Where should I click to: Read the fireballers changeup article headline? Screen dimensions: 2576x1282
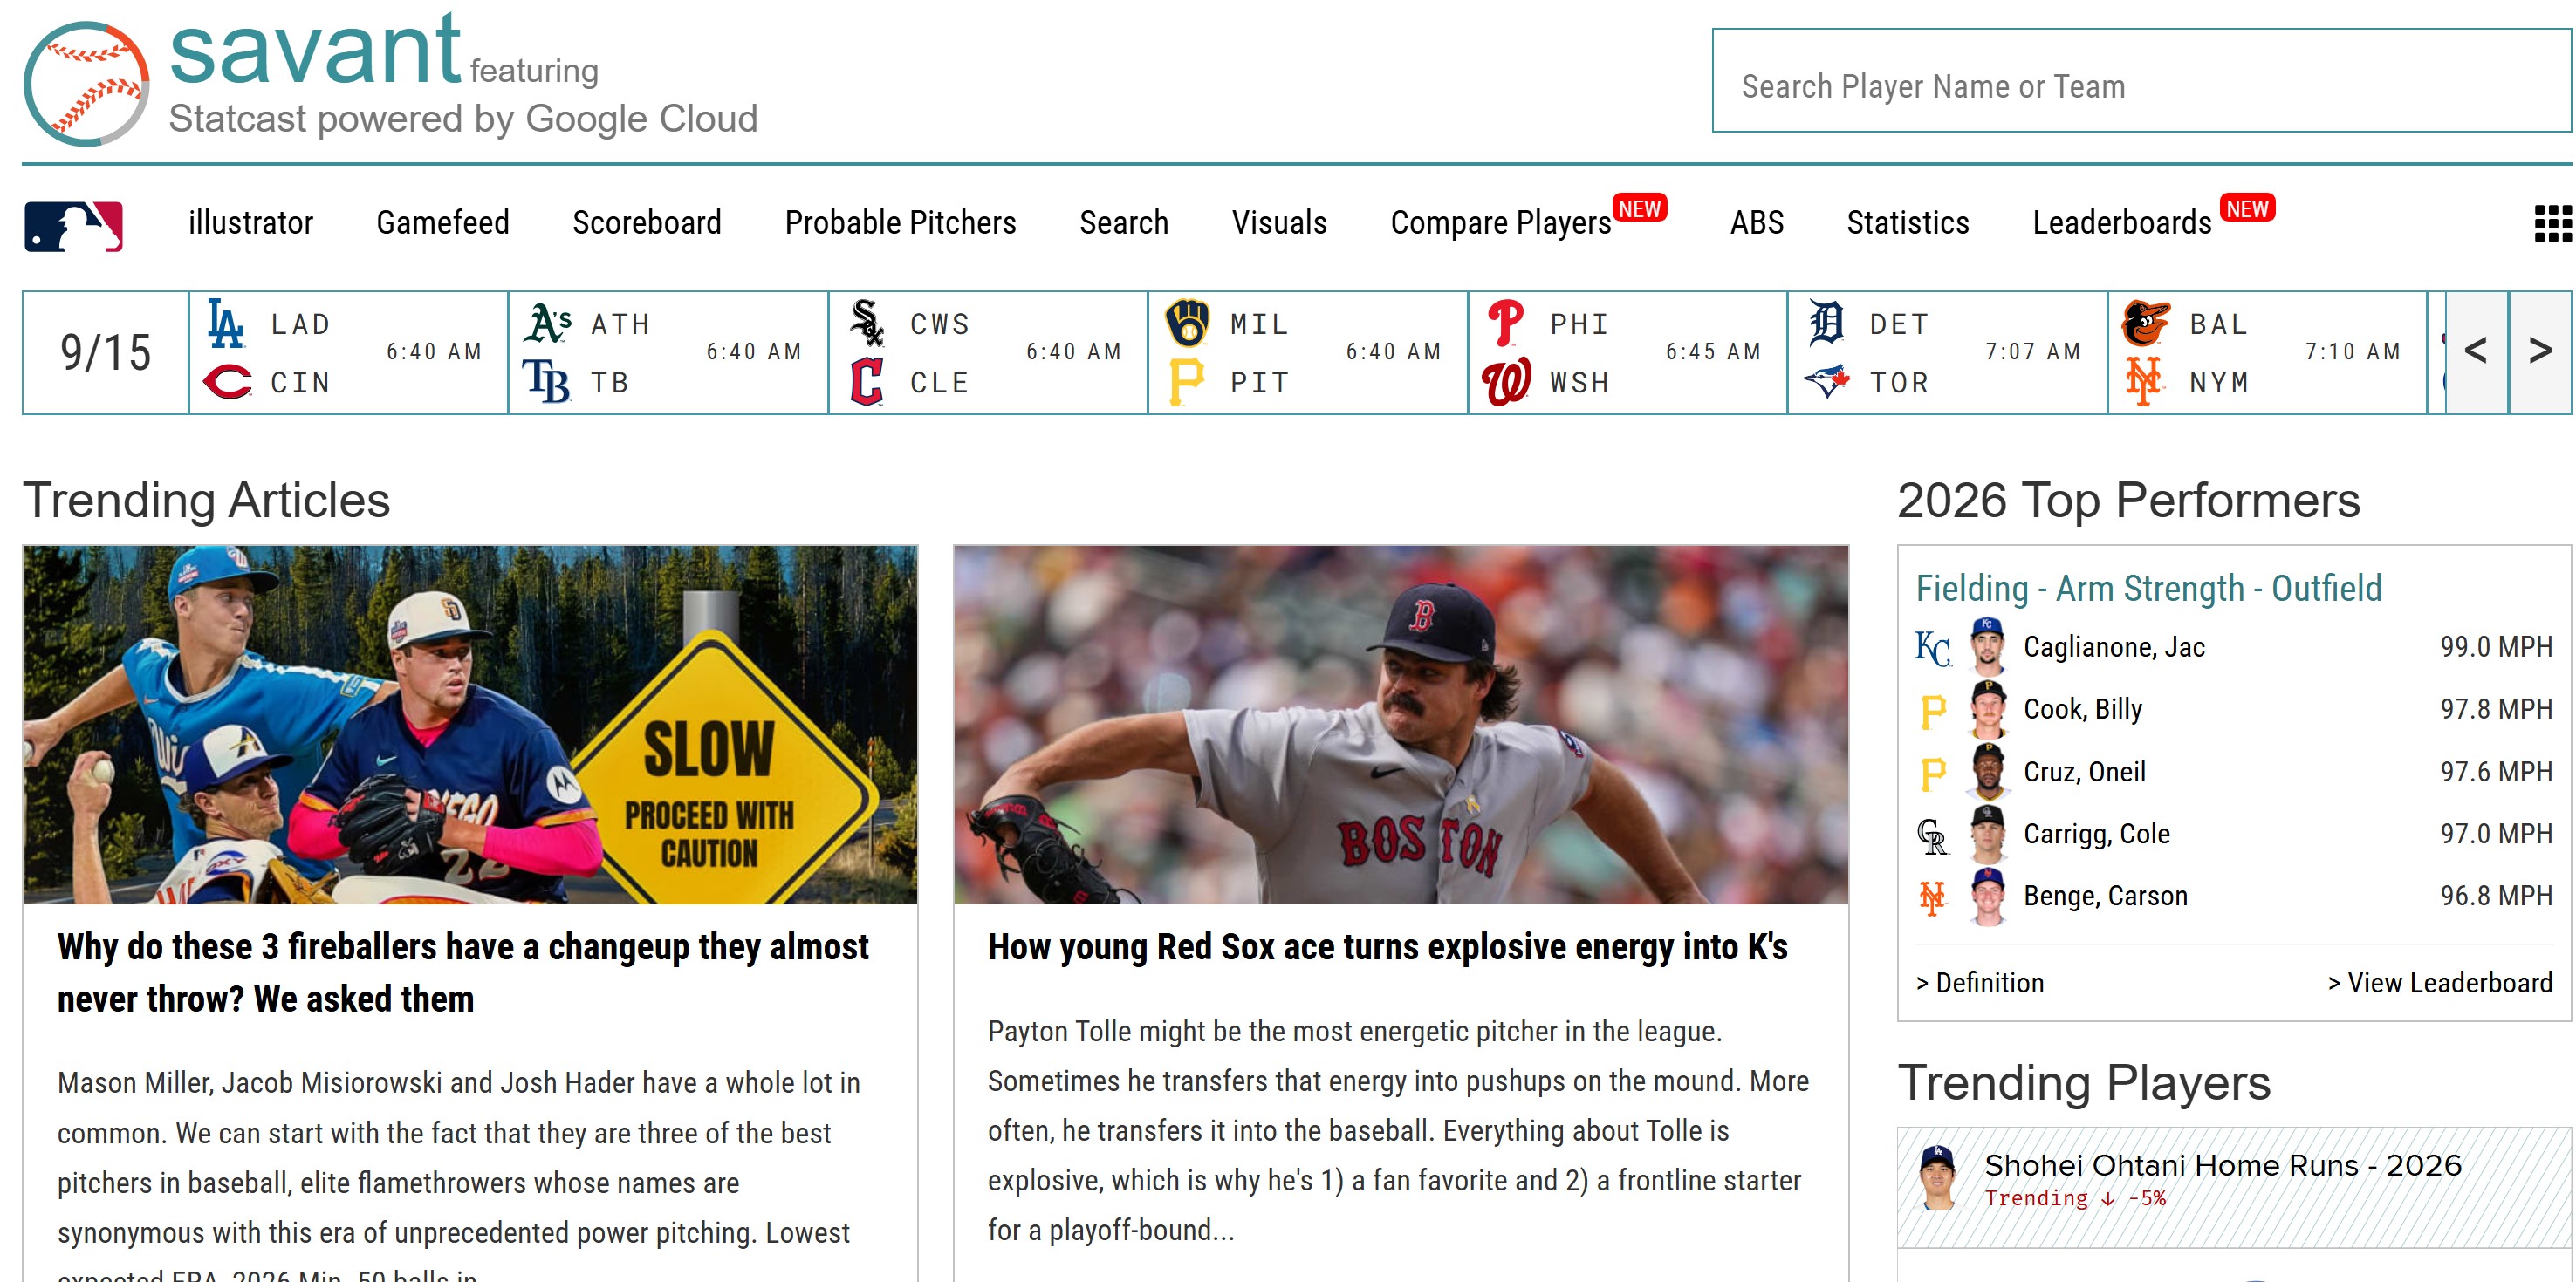click(x=463, y=973)
